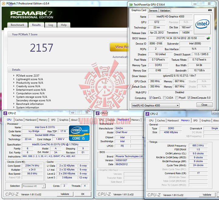Open the PCMark Help tab
Image resolution: width=219 pixels, height=200 pixels.
(x=64, y=25)
